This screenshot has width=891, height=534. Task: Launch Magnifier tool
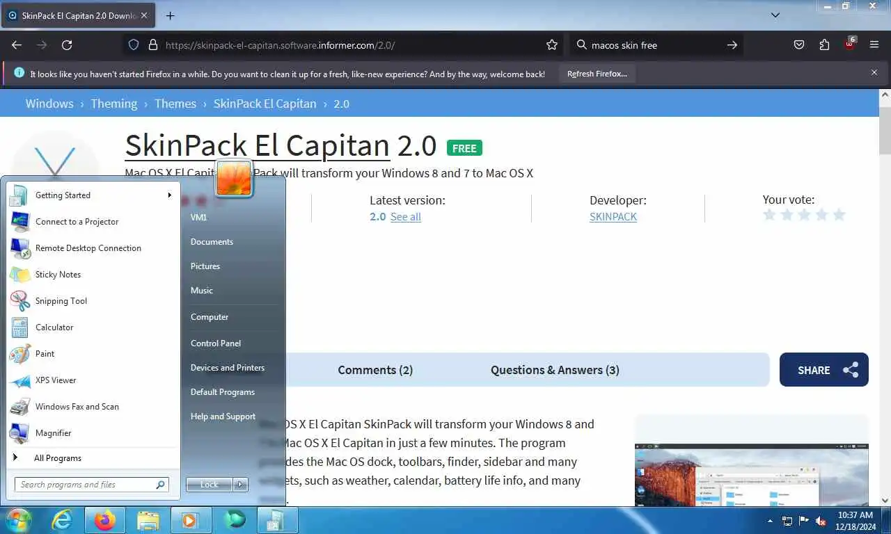coord(92,433)
